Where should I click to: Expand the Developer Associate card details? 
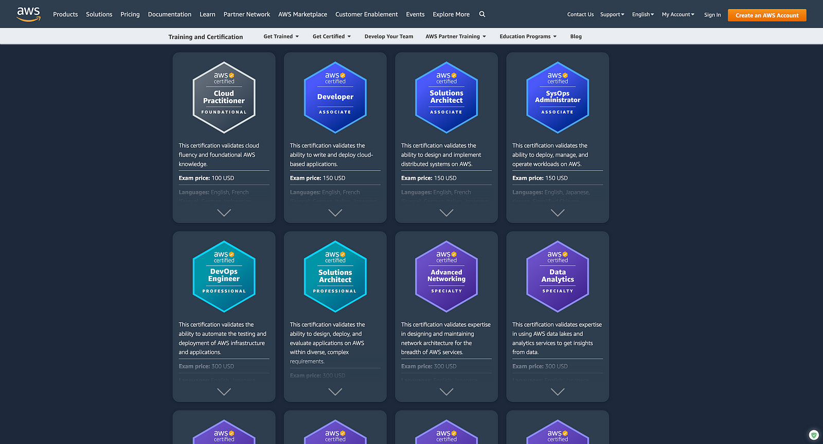[335, 213]
